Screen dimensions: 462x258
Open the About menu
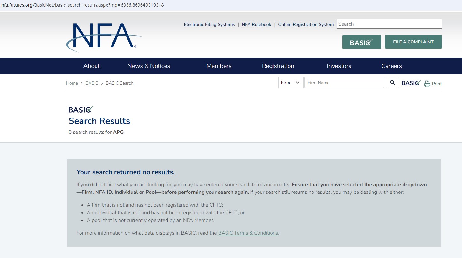(x=92, y=66)
